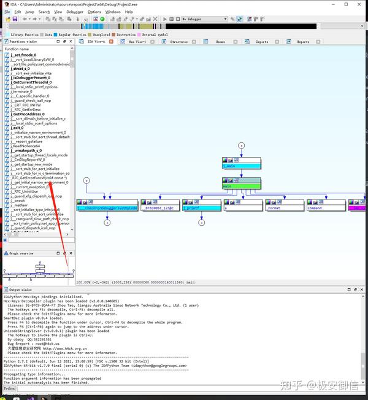The height and width of the screenshot is (400, 368).
Task: Start the debugger process play button
Action: coord(165,19)
